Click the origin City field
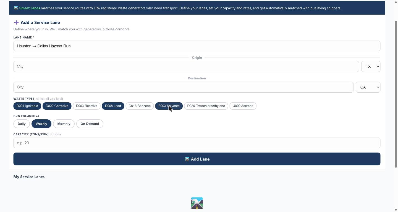Viewport: 398px width, 212px height. (x=186, y=66)
